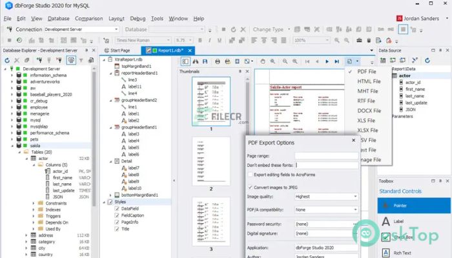The height and width of the screenshot is (258, 452).
Task: Open the Database menu
Action: [59, 19]
